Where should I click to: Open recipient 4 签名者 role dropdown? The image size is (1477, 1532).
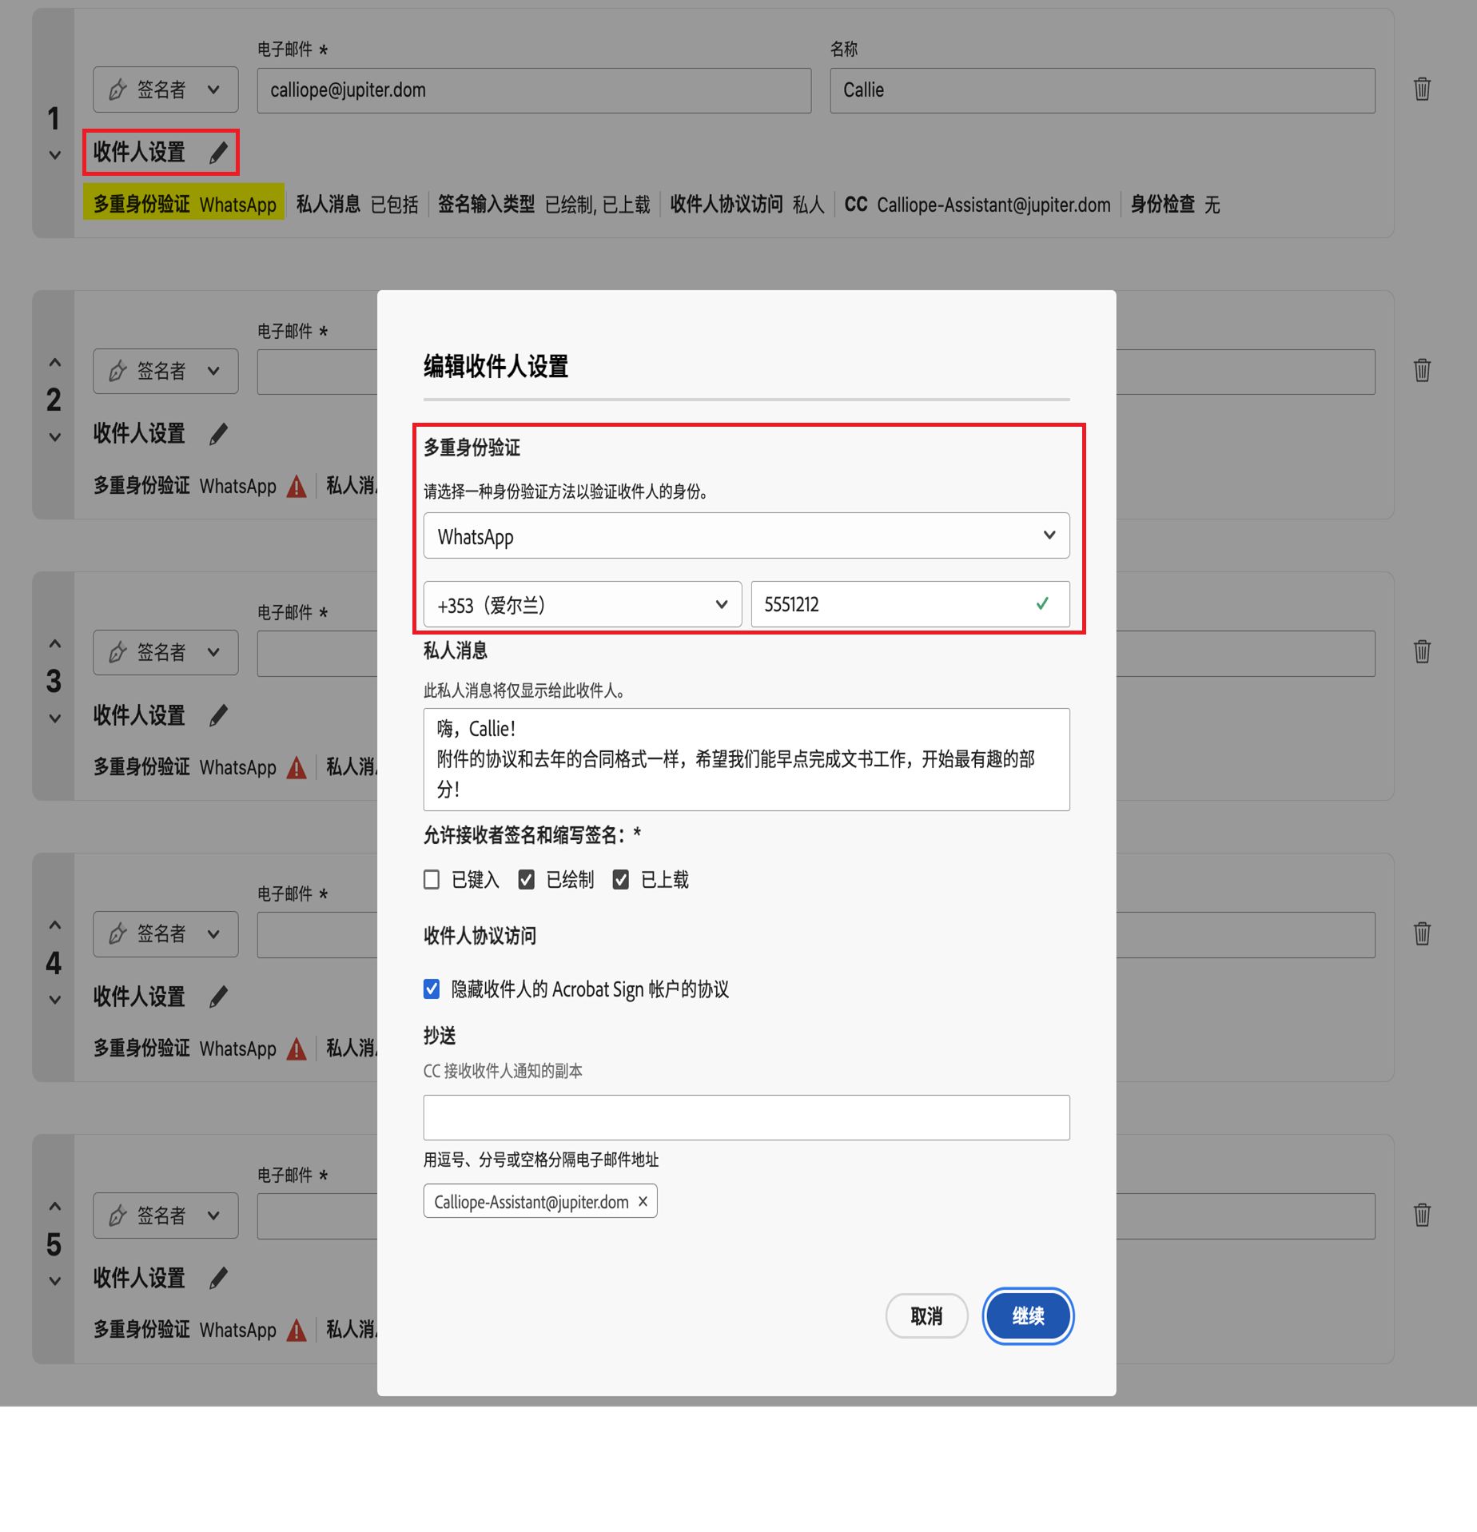coord(165,933)
